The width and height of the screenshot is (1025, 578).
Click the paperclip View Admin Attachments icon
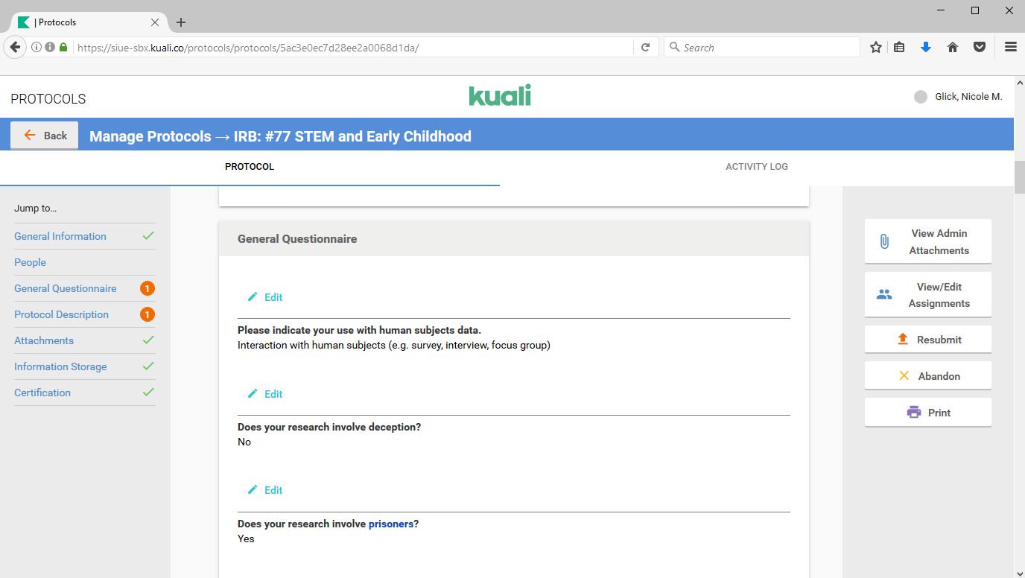[x=884, y=241]
